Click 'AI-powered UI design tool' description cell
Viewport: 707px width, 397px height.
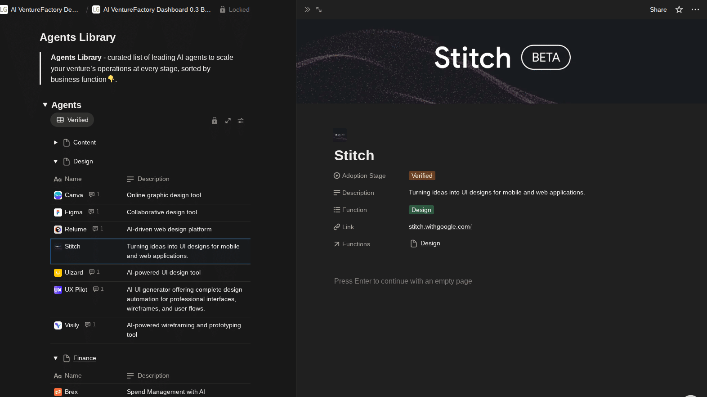(x=185, y=273)
